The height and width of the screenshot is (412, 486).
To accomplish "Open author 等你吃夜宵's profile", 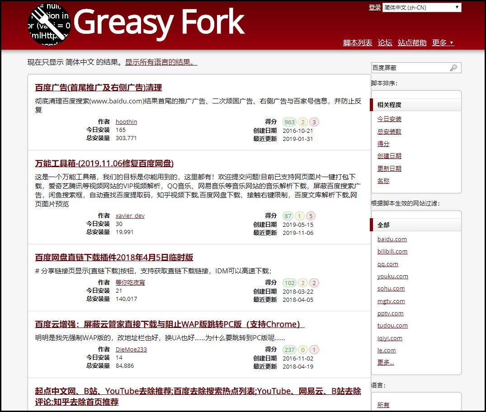I will tap(130, 282).
